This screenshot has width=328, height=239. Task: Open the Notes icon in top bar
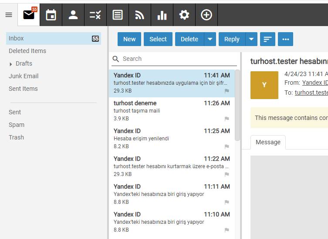118,15
